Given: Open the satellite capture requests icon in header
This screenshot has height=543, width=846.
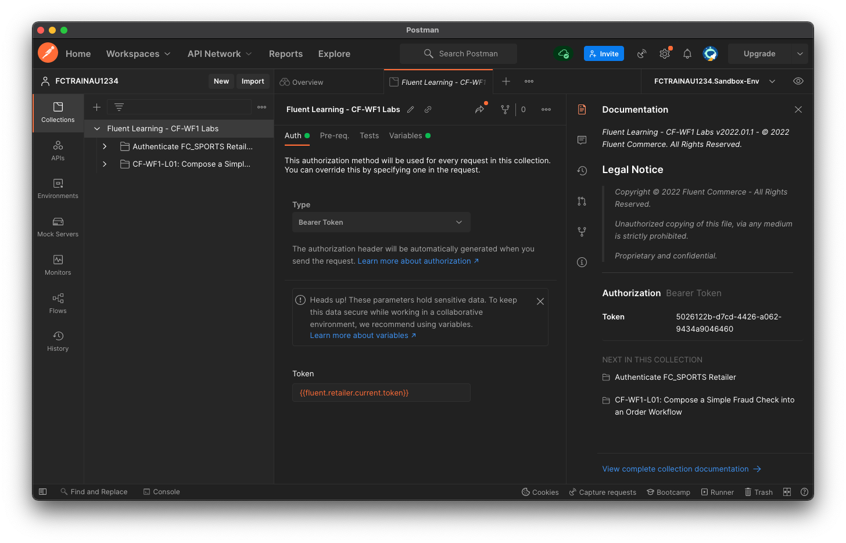Looking at the screenshot, I should pyautogui.click(x=642, y=53).
